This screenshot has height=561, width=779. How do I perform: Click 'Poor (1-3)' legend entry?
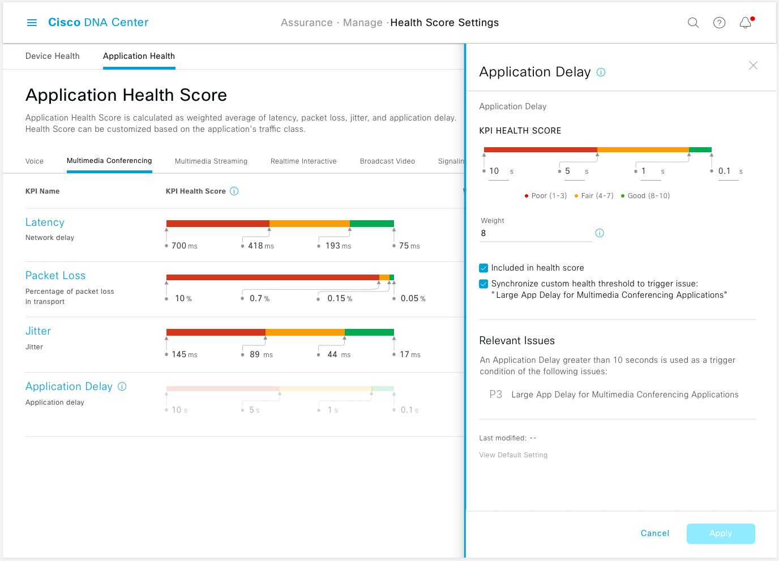coord(546,196)
